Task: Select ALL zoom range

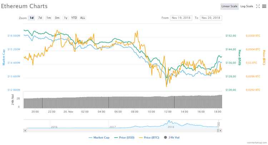Action: [83, 18]
